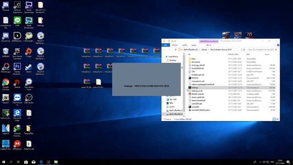Select the Vegas 14 desktop shortcut
The image size is (293, 165).
[5, 129]
